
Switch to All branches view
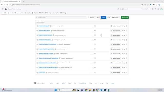[x=115, y=18]
